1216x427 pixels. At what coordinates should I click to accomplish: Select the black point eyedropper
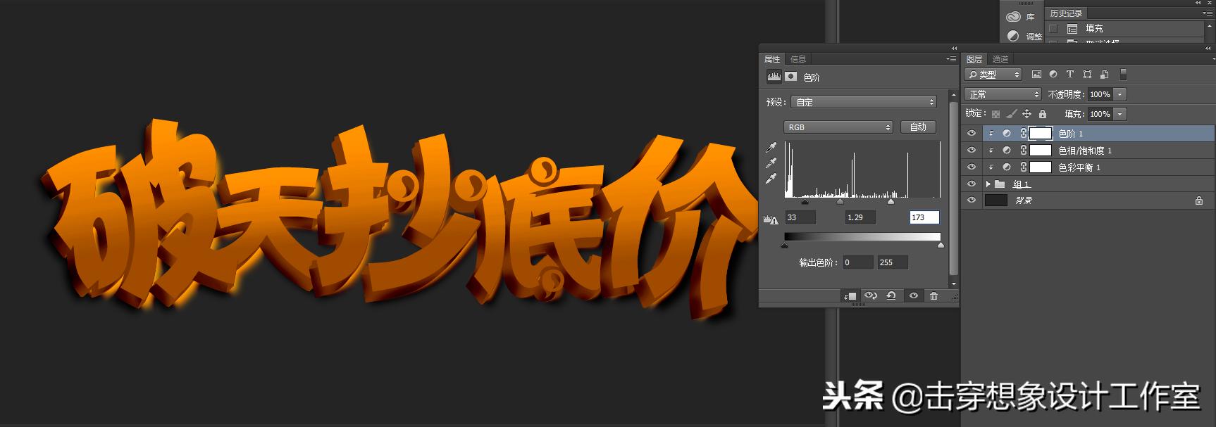771,148
